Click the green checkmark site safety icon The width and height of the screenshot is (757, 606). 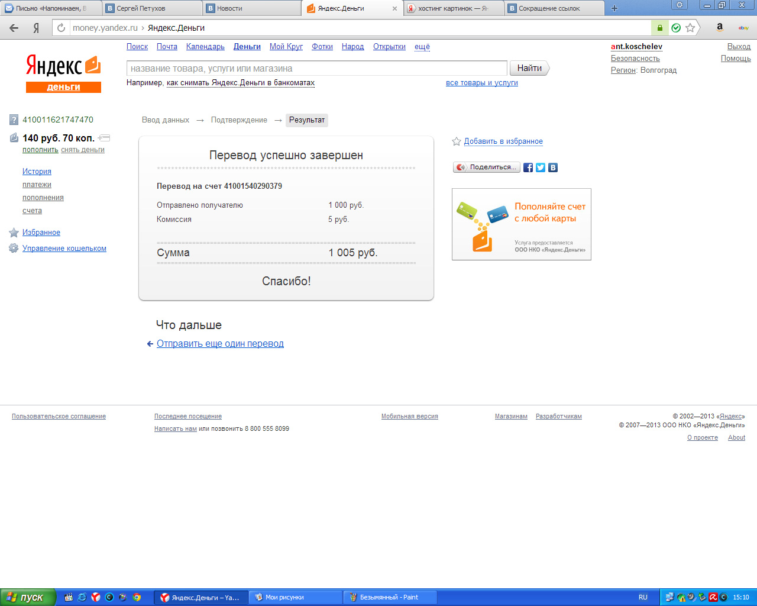coord(676,28)
